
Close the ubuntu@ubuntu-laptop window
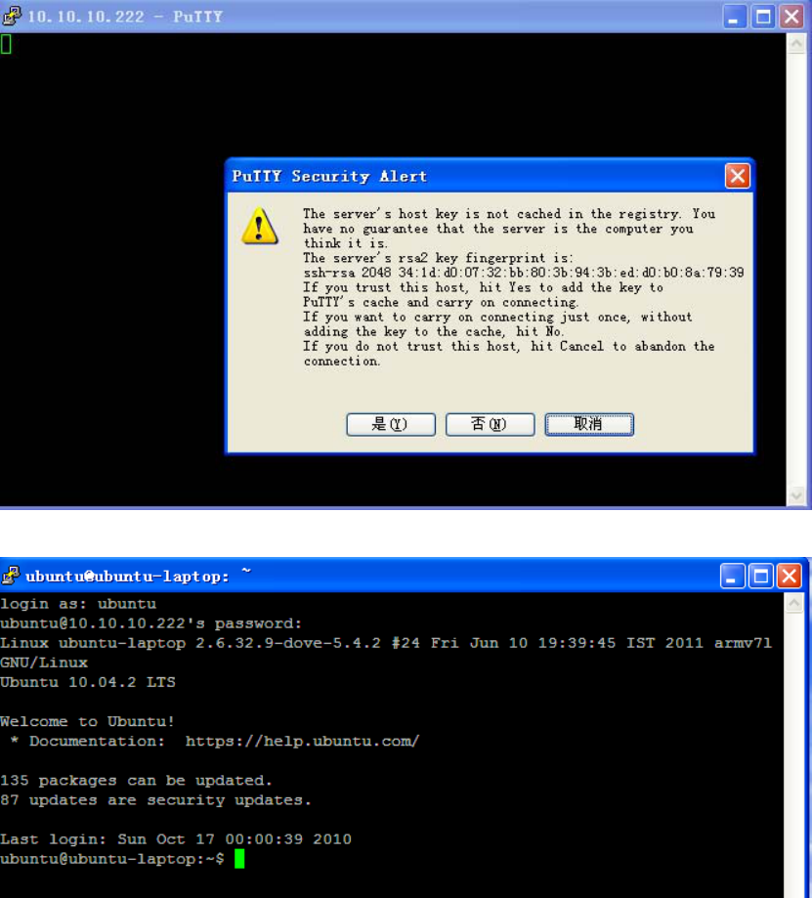(x=790, y=577)
